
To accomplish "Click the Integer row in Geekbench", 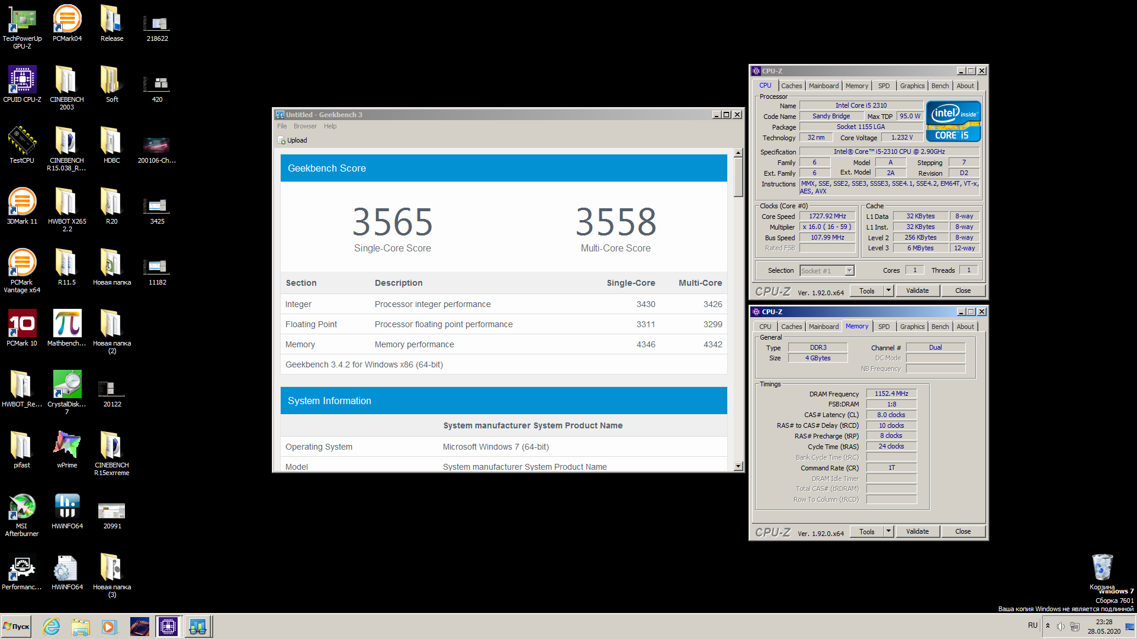I will tap(503, 304).
